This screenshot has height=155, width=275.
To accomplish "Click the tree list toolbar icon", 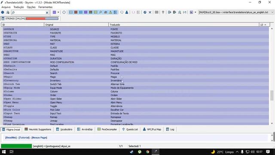I will point(115,12).
